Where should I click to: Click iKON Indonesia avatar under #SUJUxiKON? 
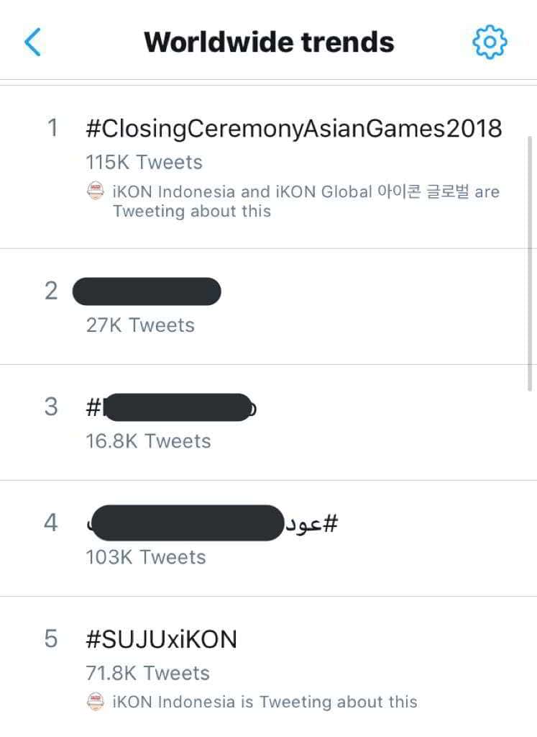click(96, 701)
